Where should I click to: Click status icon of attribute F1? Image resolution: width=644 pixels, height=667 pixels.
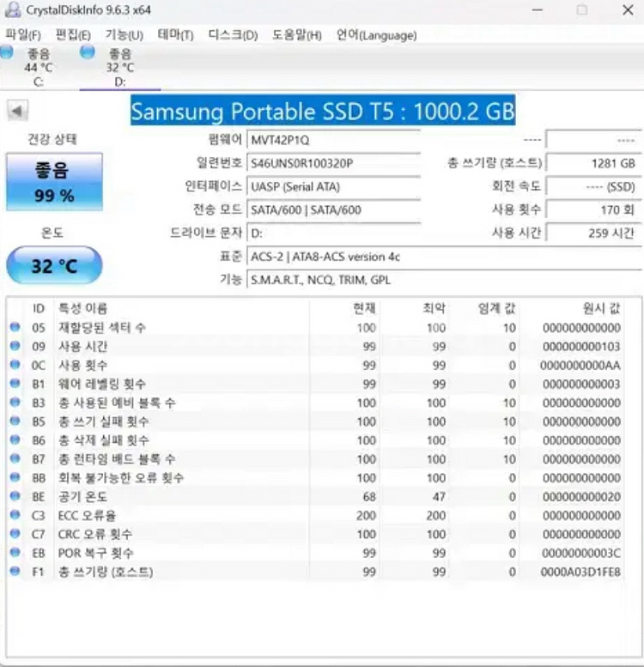(x=15, y=571)
